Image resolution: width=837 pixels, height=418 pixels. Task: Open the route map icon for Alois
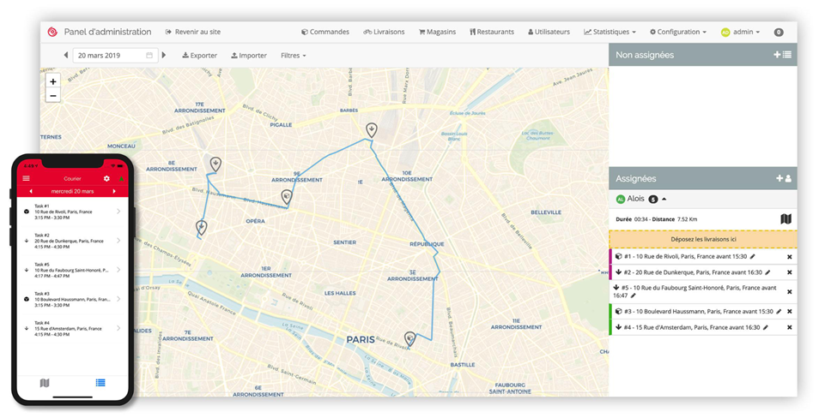785,219
